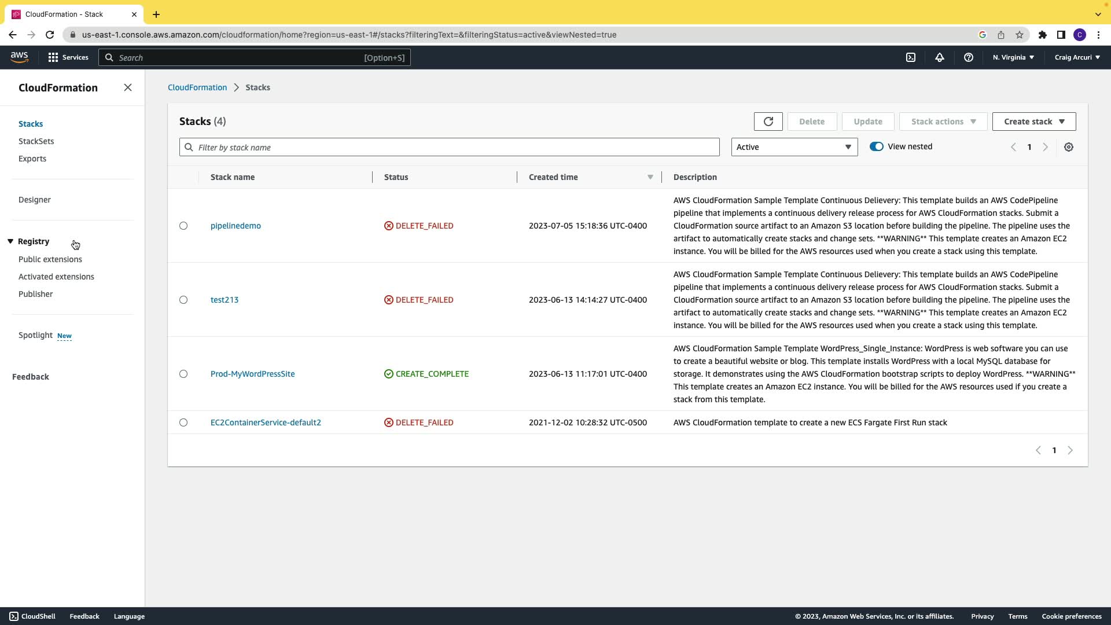The image size is (1111, 625).
Task: Select the Prod-MyWordPressSite radio button
Action: pyautogui.click(x=183, y=374)
